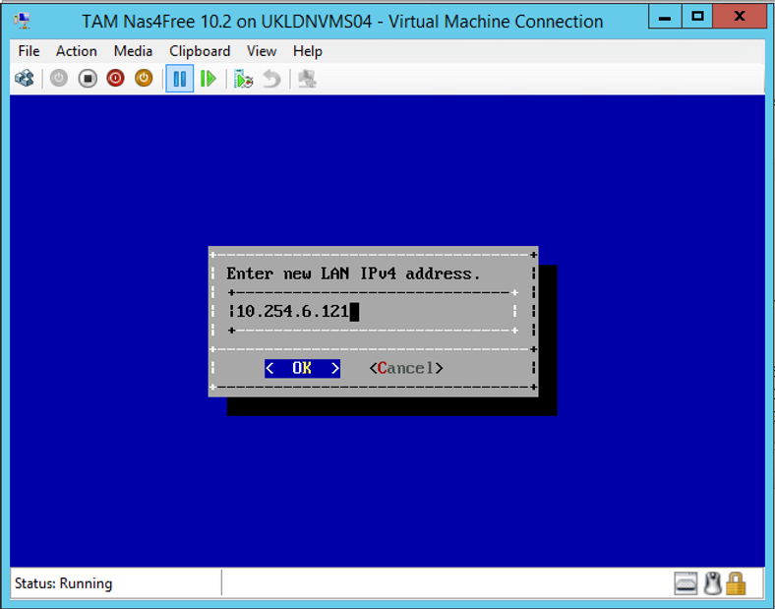The width and height of the screenshot is (775, 609).
Task: Open the File menu
Action: [29, 51]
